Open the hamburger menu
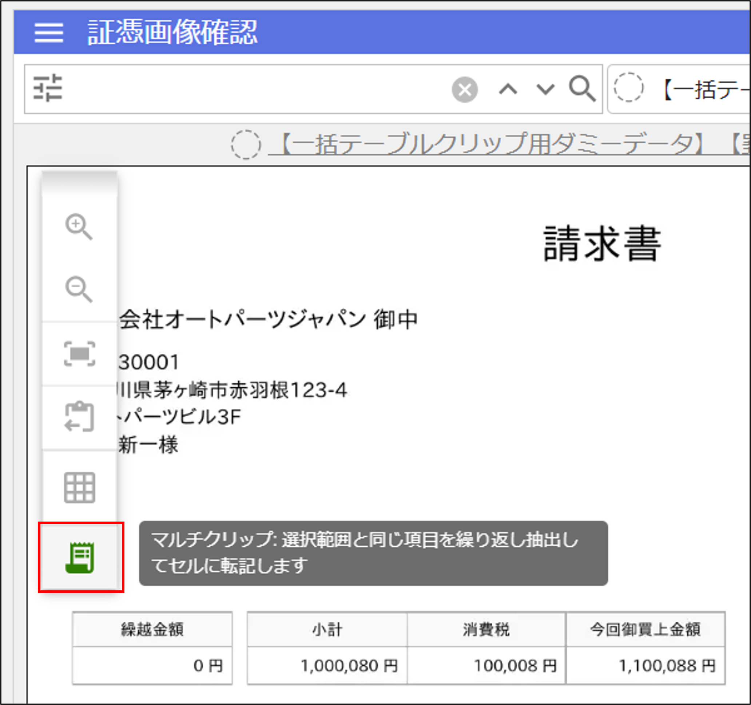Screen dimensions: 751x705 (x=49, y=33)
